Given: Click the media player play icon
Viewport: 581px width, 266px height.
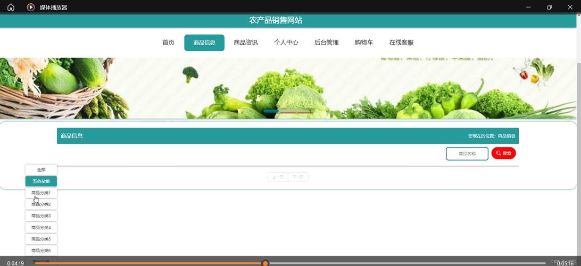Looking at the screenshot, I should pos(31,7).
